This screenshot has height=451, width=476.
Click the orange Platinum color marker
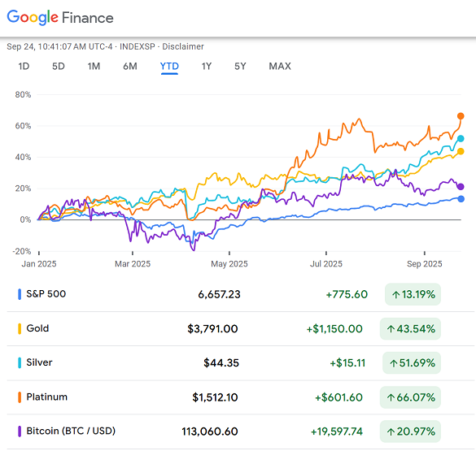tap(20, 397)
